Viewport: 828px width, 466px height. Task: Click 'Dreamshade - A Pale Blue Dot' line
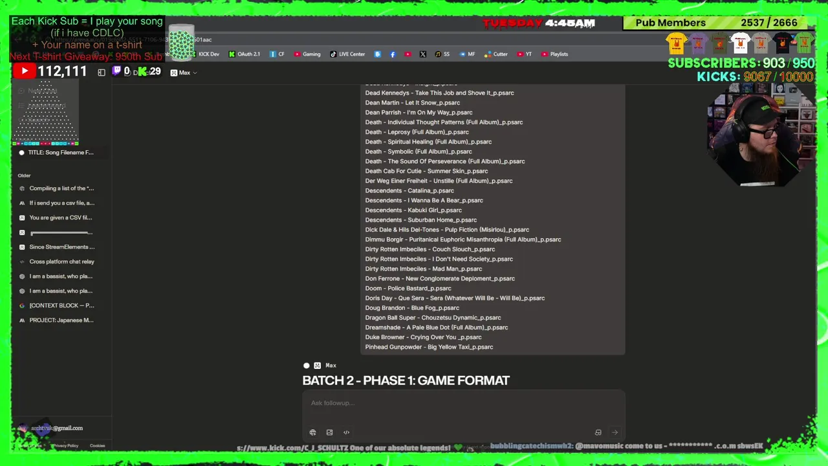coord(436,327)
